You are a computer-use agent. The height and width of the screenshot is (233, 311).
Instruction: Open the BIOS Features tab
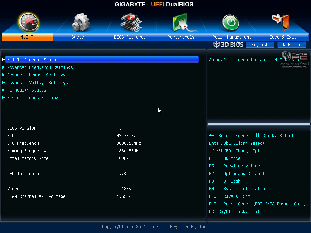pyautogui.click(x=130, y=37)
